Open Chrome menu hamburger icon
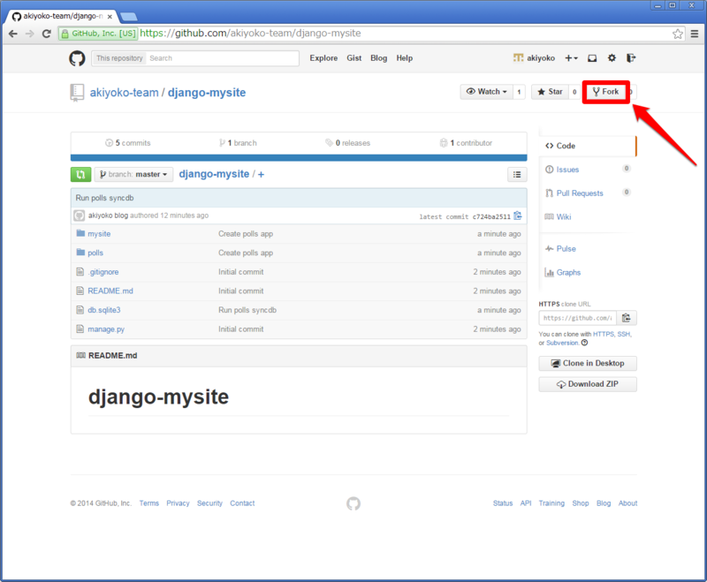This screenshot has width=707, height=582. pos(695,34)
